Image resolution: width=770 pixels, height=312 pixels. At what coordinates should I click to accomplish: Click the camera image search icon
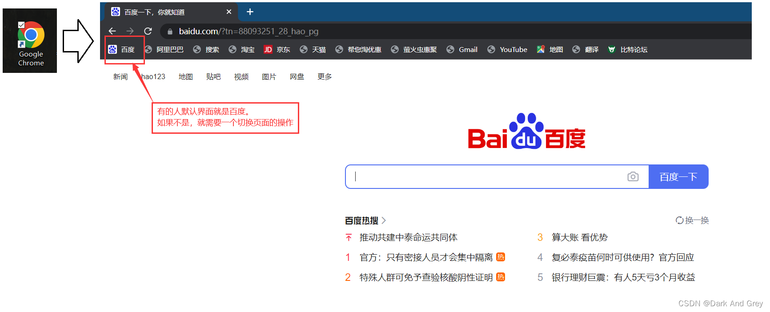[x=633, y=177]
